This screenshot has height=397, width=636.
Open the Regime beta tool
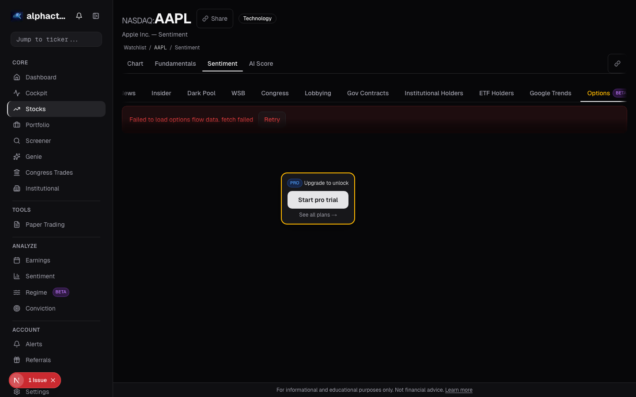(x=36, y=292)
